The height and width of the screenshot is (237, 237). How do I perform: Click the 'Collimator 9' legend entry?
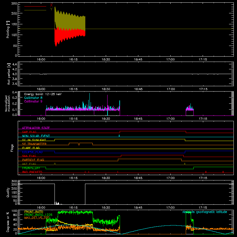(x=33, y=101)
